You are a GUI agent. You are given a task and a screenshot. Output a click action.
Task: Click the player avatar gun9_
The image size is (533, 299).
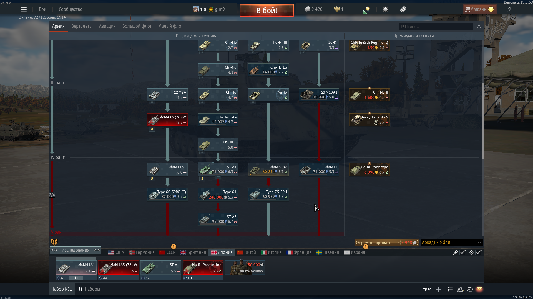click(x=196, y=9)
